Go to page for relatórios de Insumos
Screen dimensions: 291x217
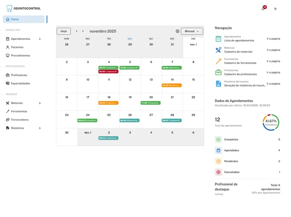(x=274, y=84)
